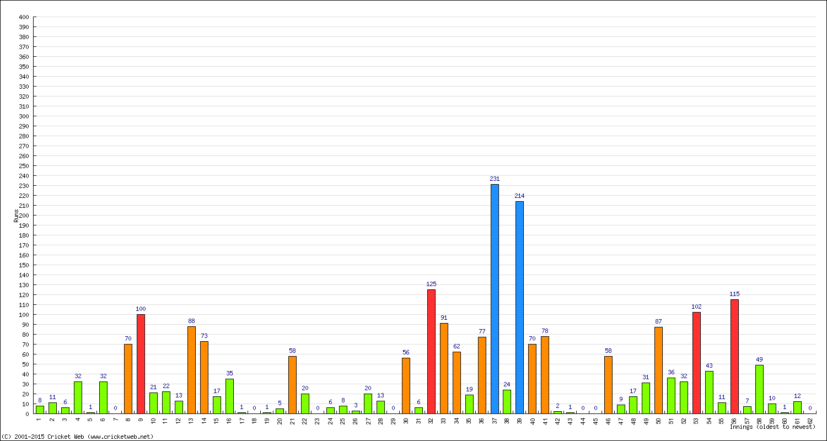Select the 300 y-axis tick label
This screenshot has width=827, height=441.
coord(24,116)
